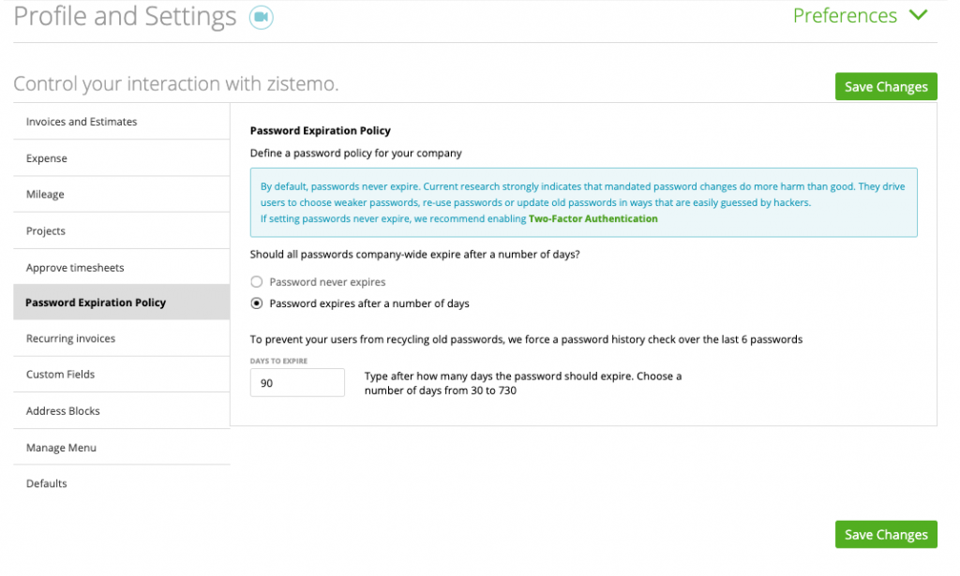This screenshot has height=576, width=960.
Task: Click the Days to Expire input field
Action: pyautogui.click(x=296, y=381)
